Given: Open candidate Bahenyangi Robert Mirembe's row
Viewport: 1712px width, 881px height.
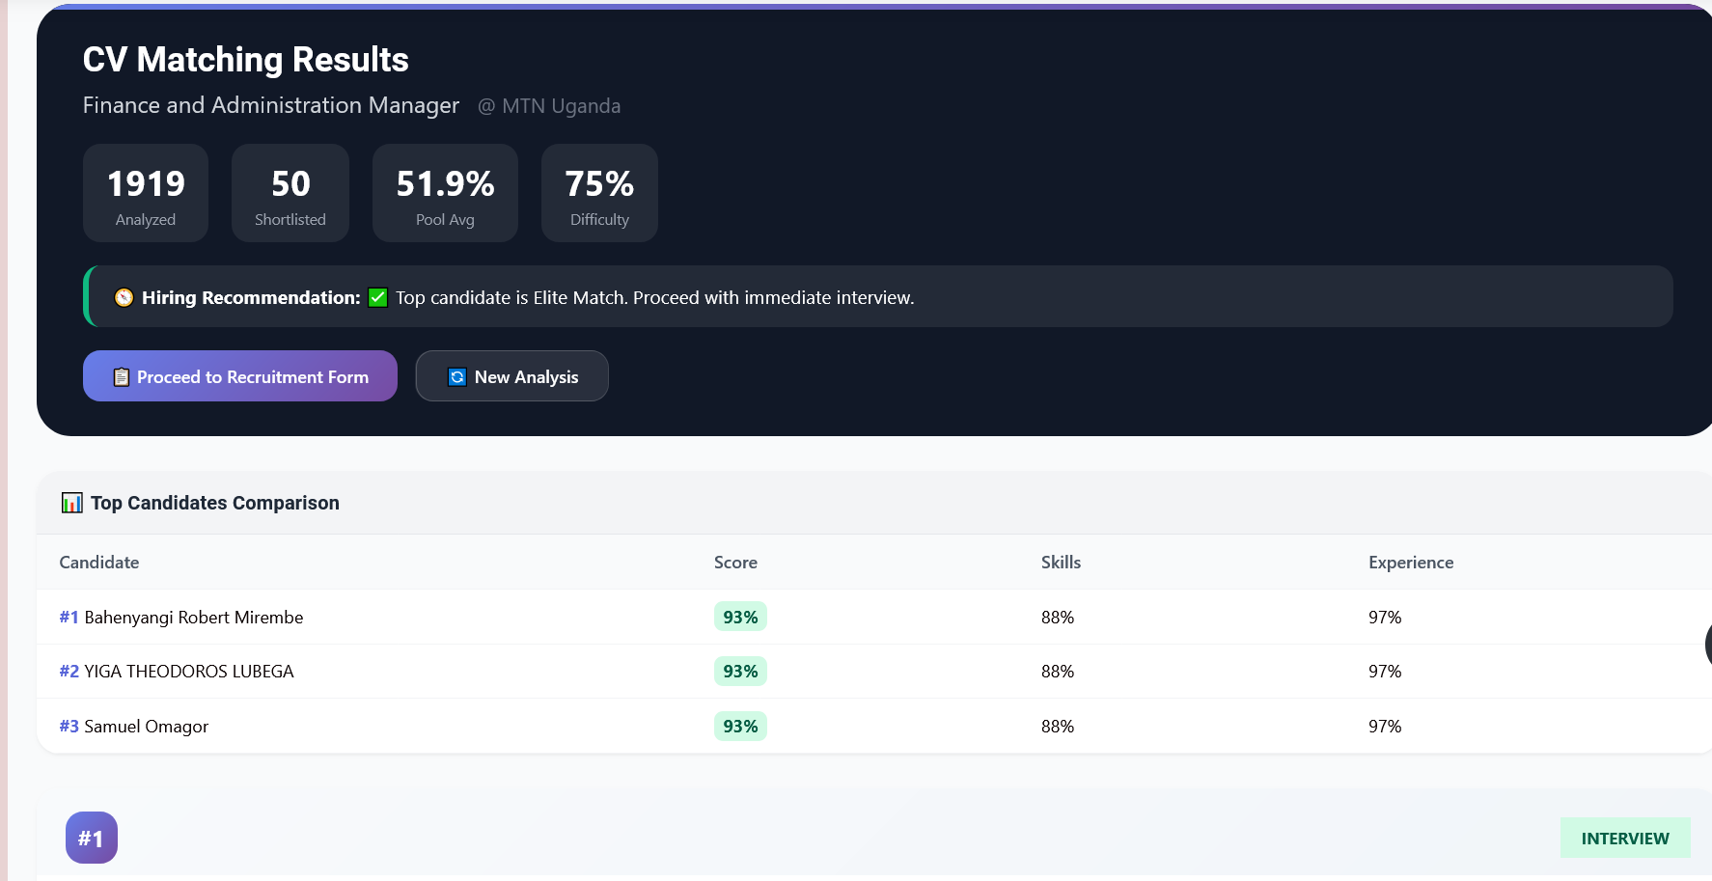Looking at the screenshot, I should [194, 618].
